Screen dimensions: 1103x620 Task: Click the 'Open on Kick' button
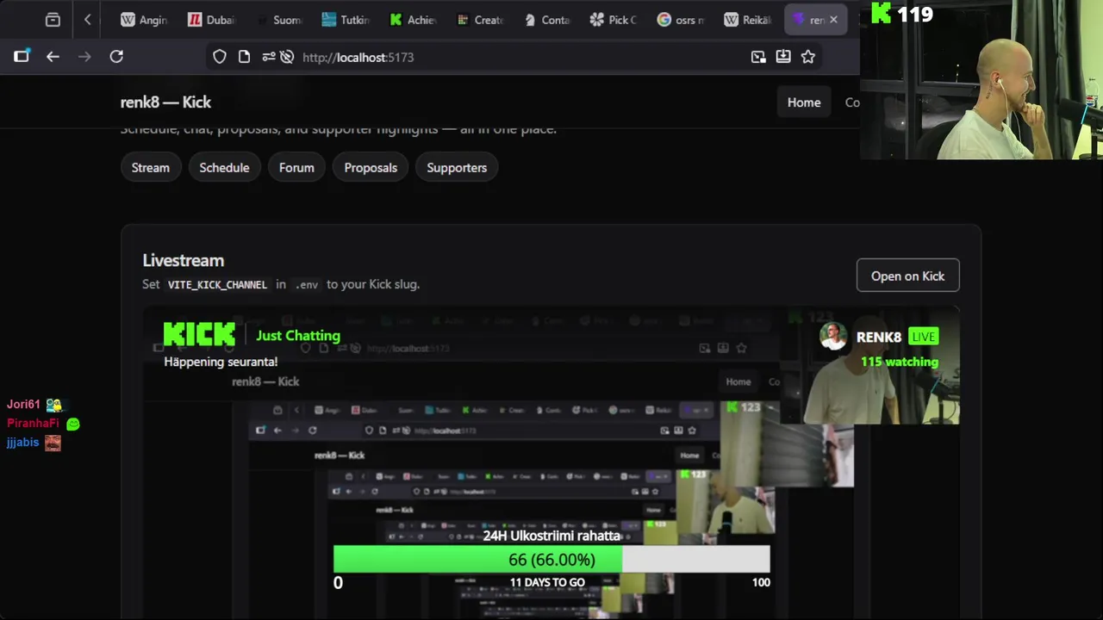pyautogui.click(x=907, y=276)
